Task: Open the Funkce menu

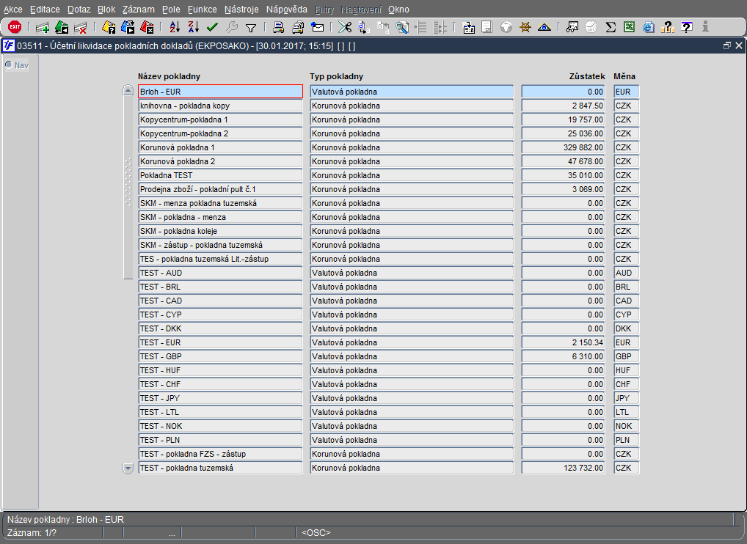Action: coord(202,10)
